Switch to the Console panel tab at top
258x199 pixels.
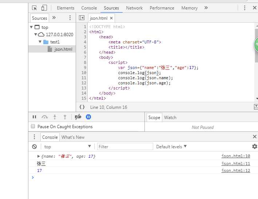pyautogui.click(x=89, y=8)
